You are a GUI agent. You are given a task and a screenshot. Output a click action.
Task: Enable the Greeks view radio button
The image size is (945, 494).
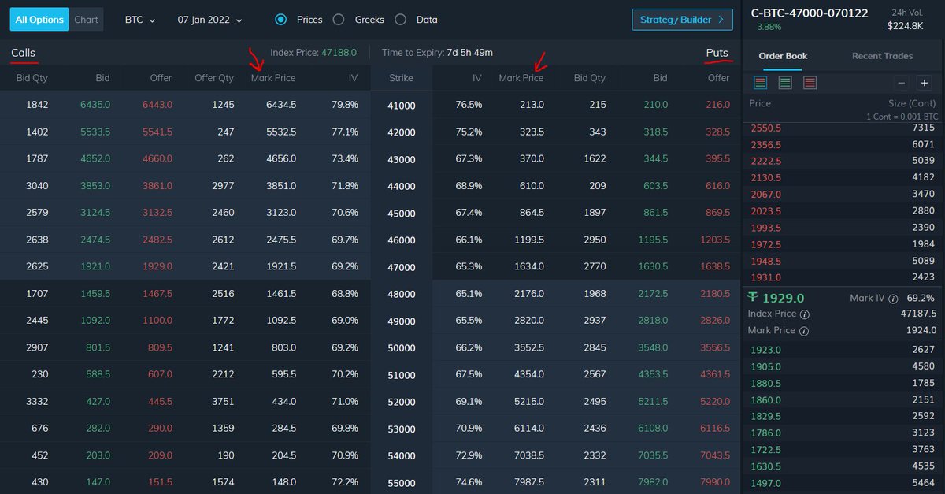(339, 20)
